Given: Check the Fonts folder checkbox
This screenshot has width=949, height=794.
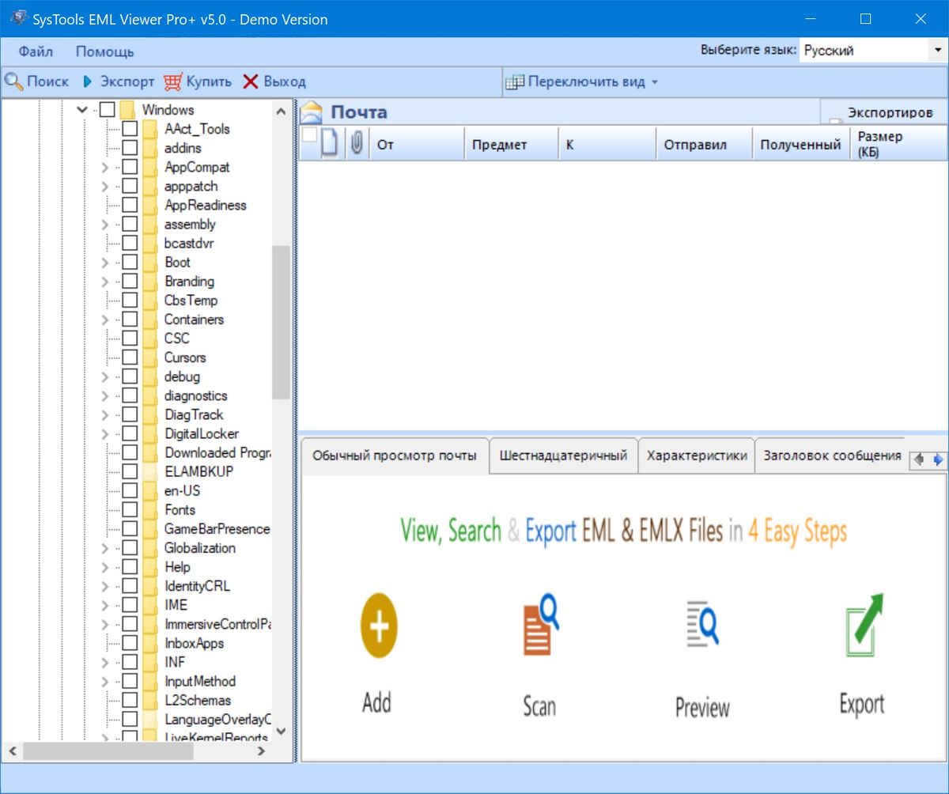Looking at the screenshot, I should 131,510.
